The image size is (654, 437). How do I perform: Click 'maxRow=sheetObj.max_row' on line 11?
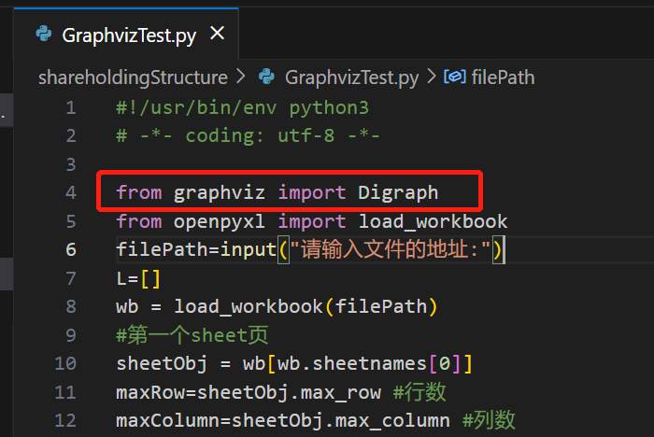coord(249,392)
